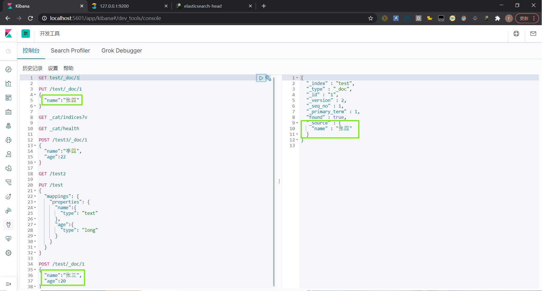Click "found" : true in response

(326, 117)
